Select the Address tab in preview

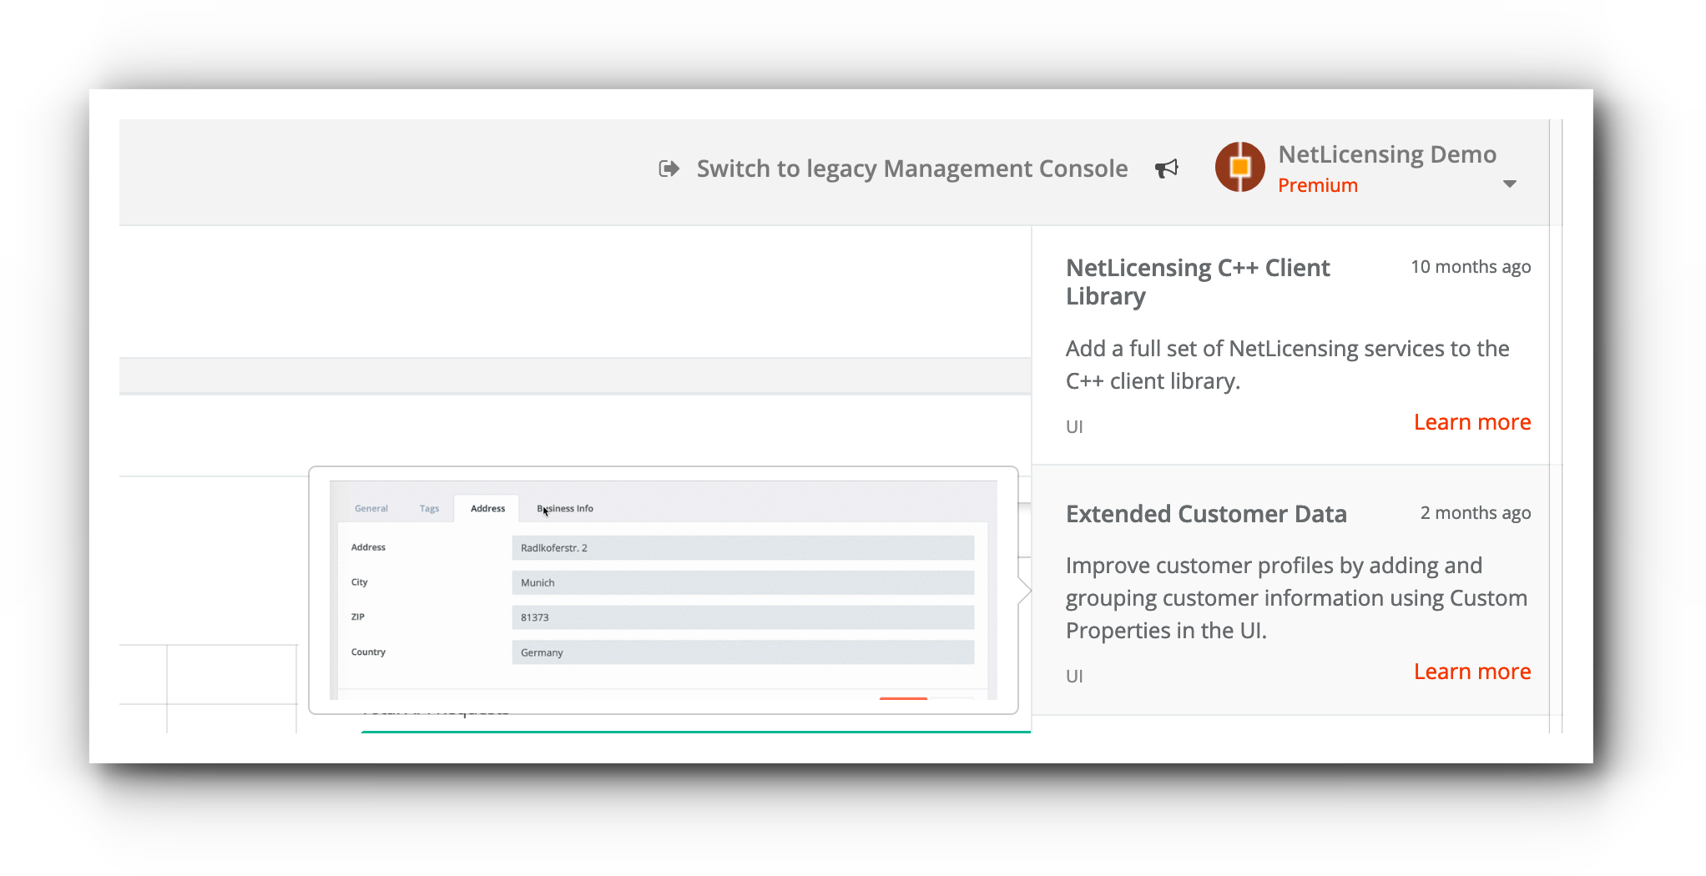[487, 508]
